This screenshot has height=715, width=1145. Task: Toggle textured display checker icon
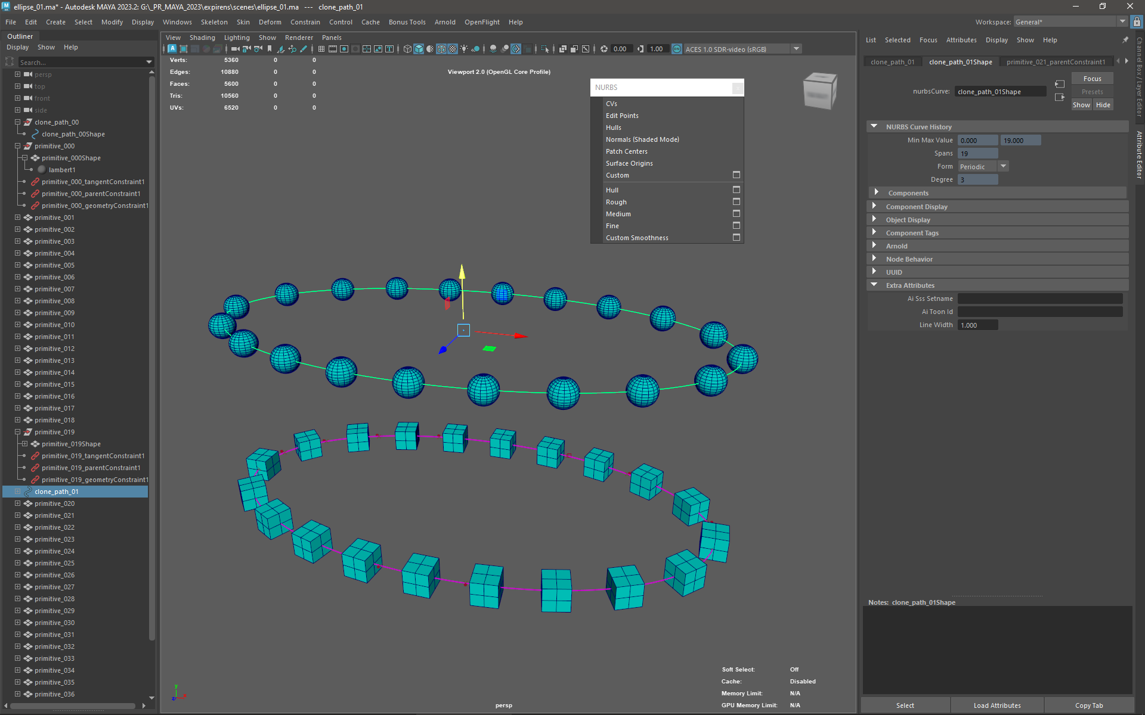click(453, 49)
